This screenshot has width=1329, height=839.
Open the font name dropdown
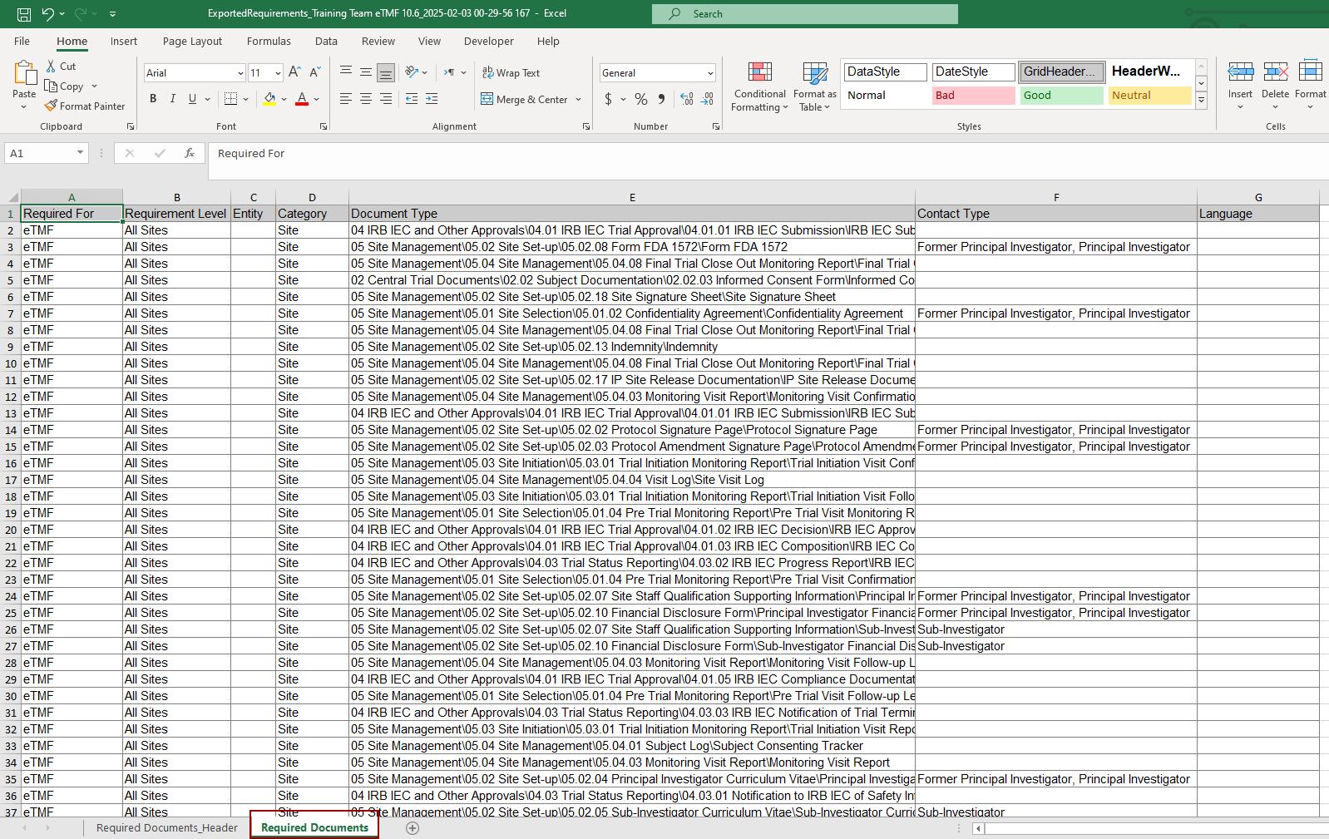[240, 73]
